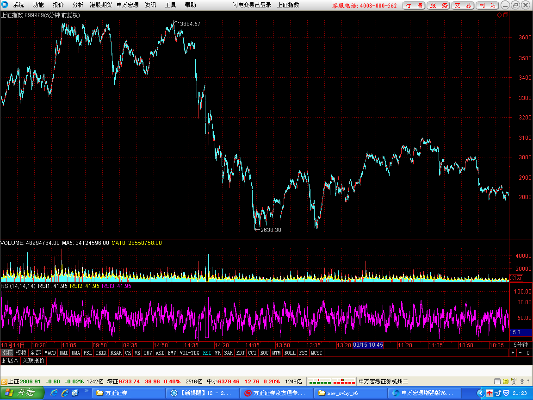Screen dimensions: 533x400
Task: Switch indicator to FSL
Action: pos(88,353)
